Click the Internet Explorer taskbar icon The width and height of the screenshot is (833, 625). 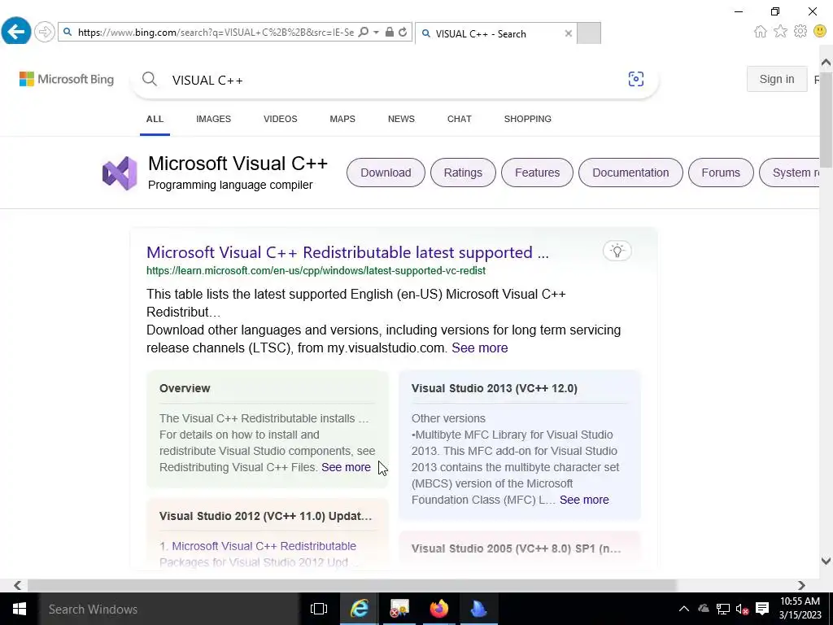359,609
